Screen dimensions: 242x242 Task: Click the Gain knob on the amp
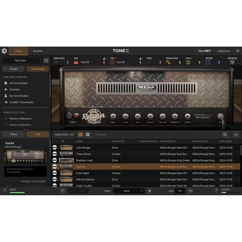tap(113, 117)
